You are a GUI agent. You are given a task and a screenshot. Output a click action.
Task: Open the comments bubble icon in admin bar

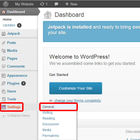(56, 4)
